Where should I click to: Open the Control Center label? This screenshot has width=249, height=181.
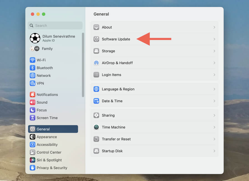click(49, 152)
